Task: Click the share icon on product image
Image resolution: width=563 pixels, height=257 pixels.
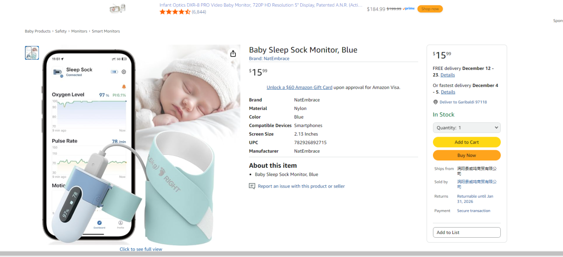Action: click(233, 54)
